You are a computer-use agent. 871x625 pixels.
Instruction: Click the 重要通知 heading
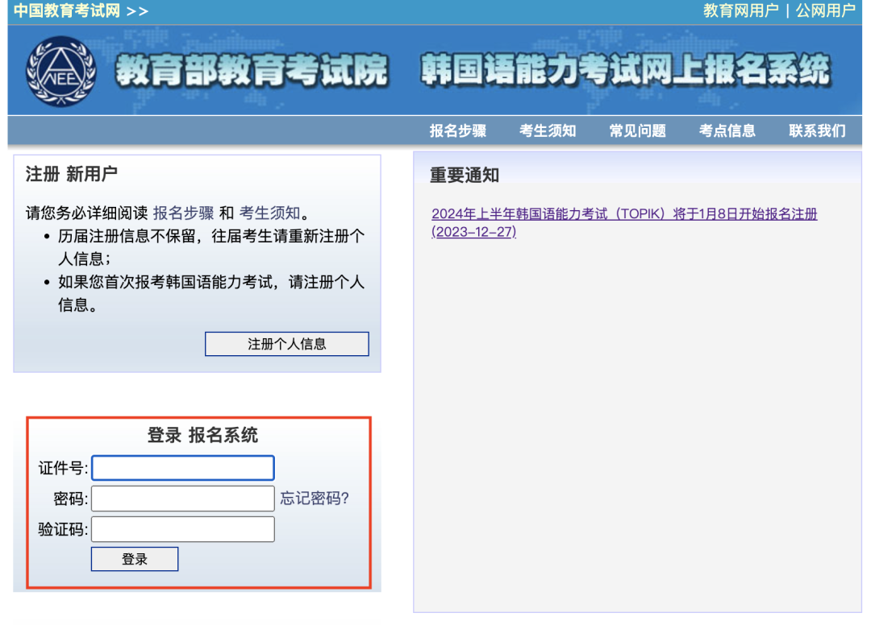[465, 176]
